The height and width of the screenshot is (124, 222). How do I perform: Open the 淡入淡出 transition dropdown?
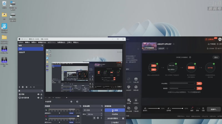coord(93,110)
